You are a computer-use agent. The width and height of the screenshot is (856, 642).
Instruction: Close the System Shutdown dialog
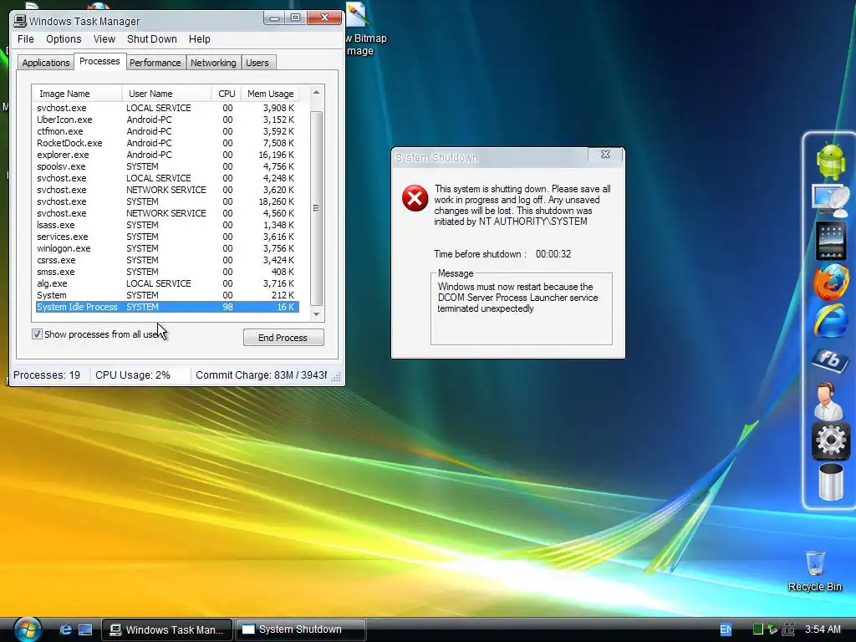point(605,155)
